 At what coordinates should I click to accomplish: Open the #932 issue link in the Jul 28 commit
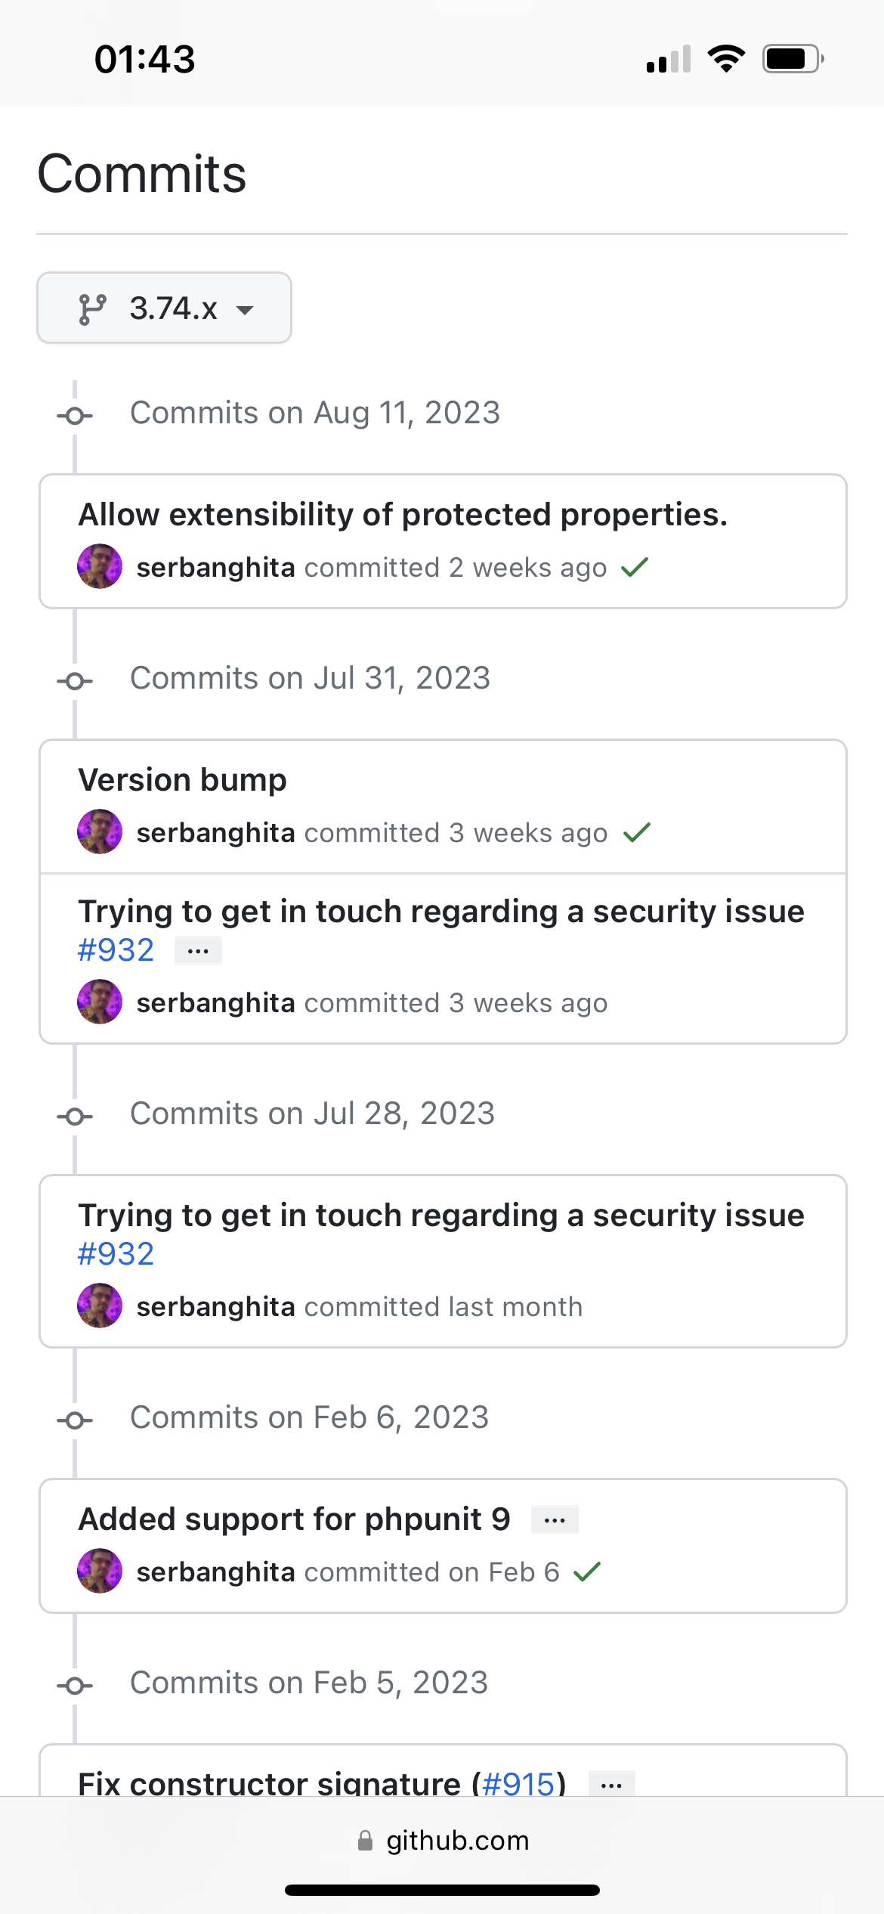coord(116,1254)
